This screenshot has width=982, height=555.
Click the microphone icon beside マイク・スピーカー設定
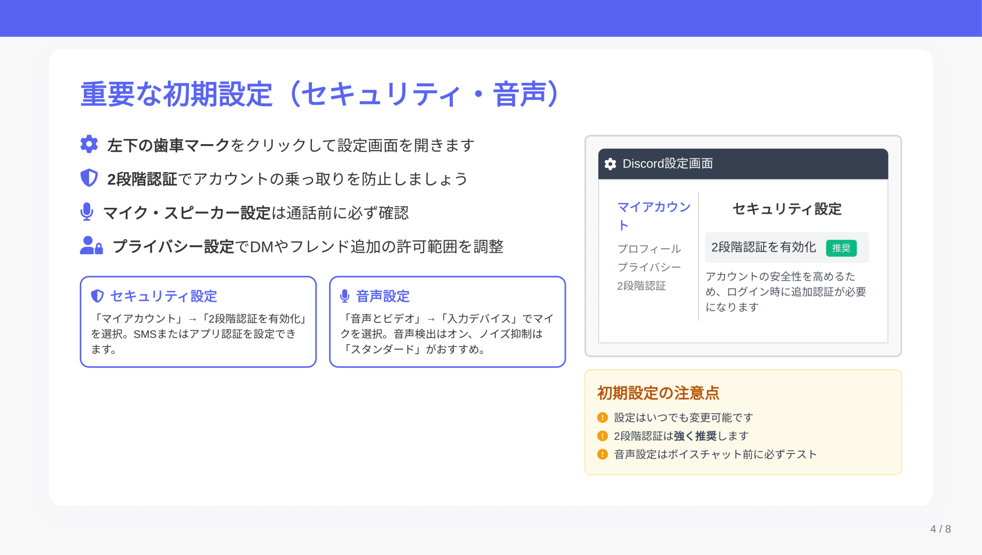point(87,212)
